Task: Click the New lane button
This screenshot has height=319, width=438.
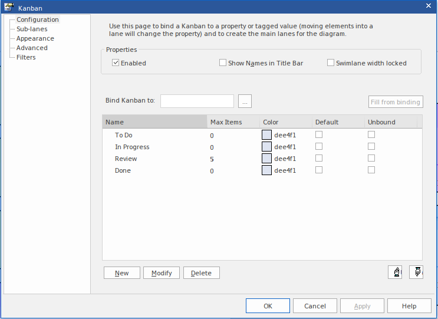Action: click(x=121, y=273)
